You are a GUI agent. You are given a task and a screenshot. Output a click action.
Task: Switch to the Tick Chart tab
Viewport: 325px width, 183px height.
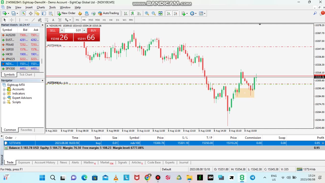pyautogui.click(x=26, y=75)
